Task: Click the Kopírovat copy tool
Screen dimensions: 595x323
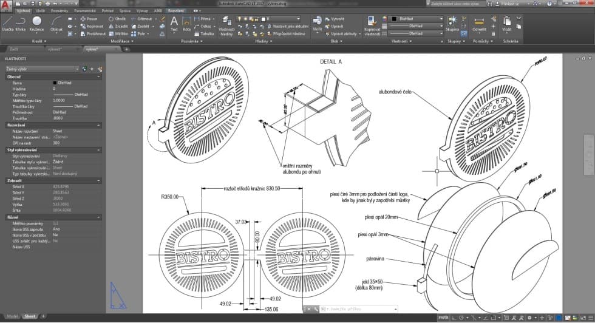Action: pyautogui.click(x=92, y=27)
